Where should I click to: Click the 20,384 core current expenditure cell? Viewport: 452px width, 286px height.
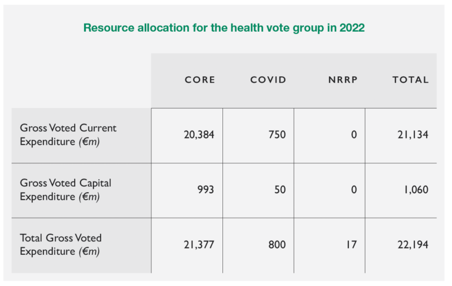(x=200, y=134)
